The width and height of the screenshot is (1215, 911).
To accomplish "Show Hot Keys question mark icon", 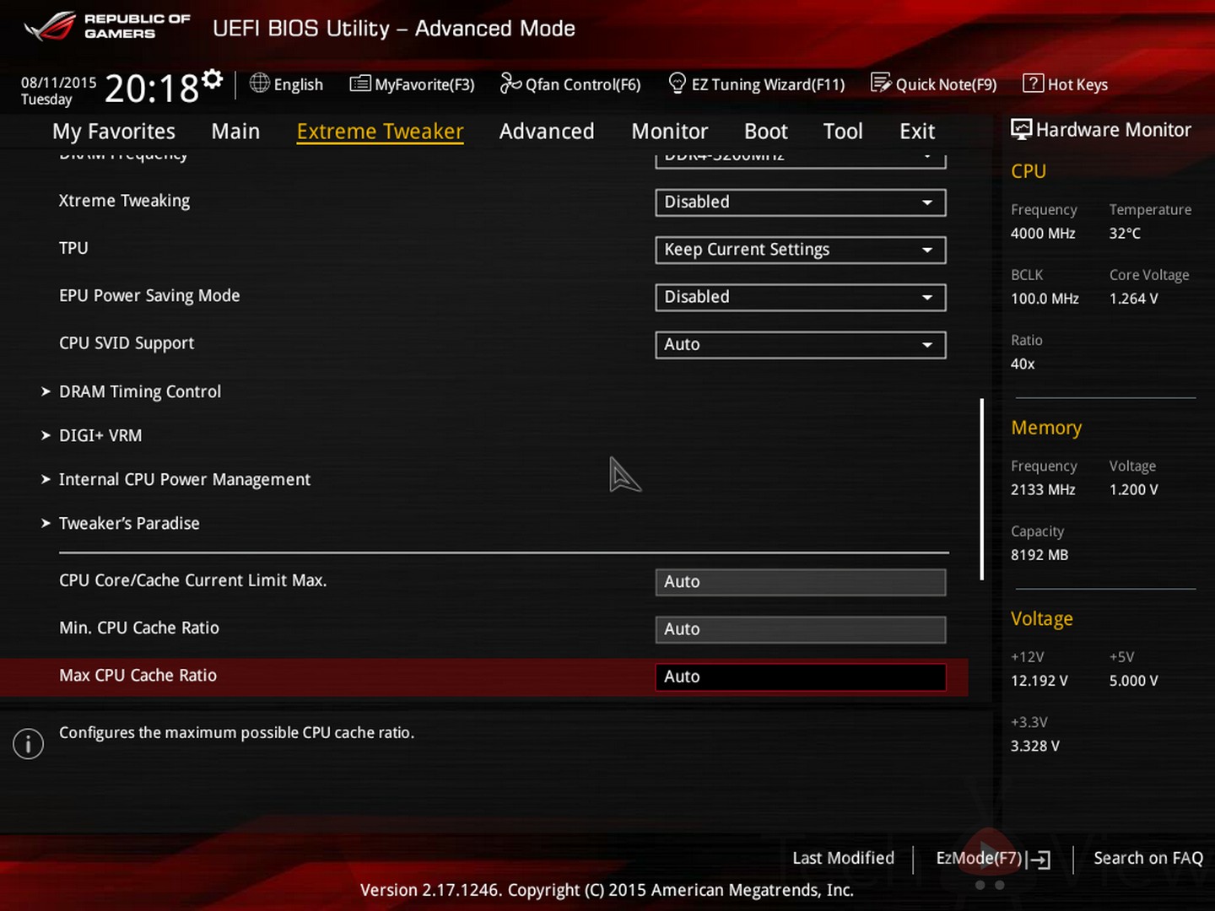I will click(x=1033, y=84).
